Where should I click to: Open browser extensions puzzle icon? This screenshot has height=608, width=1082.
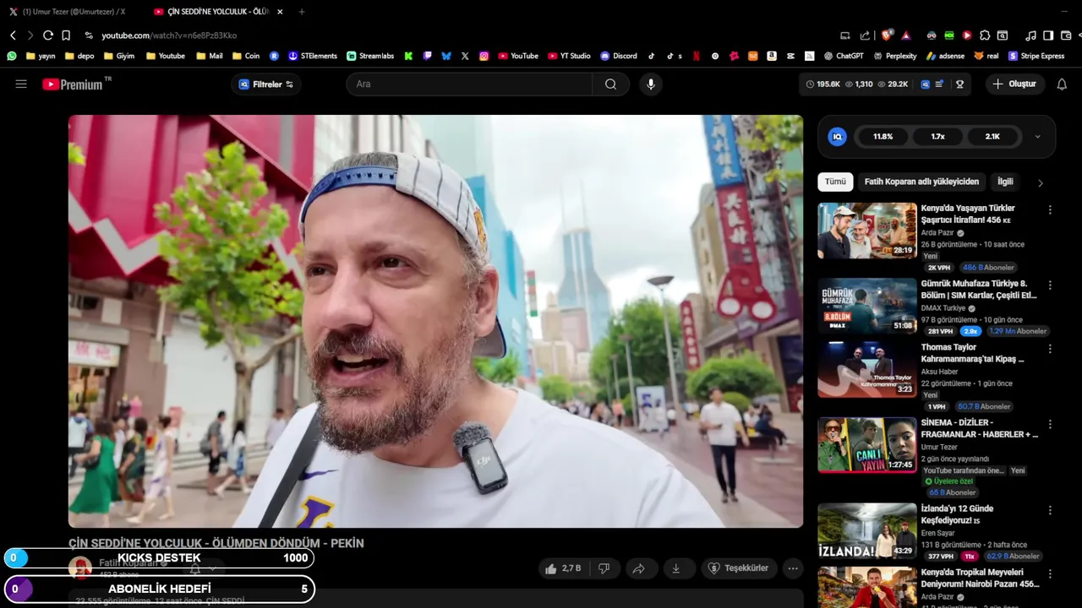tap(985, 35)
